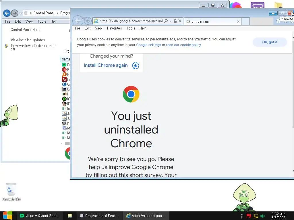Select the first Java program icon entry

pos(64,113)
